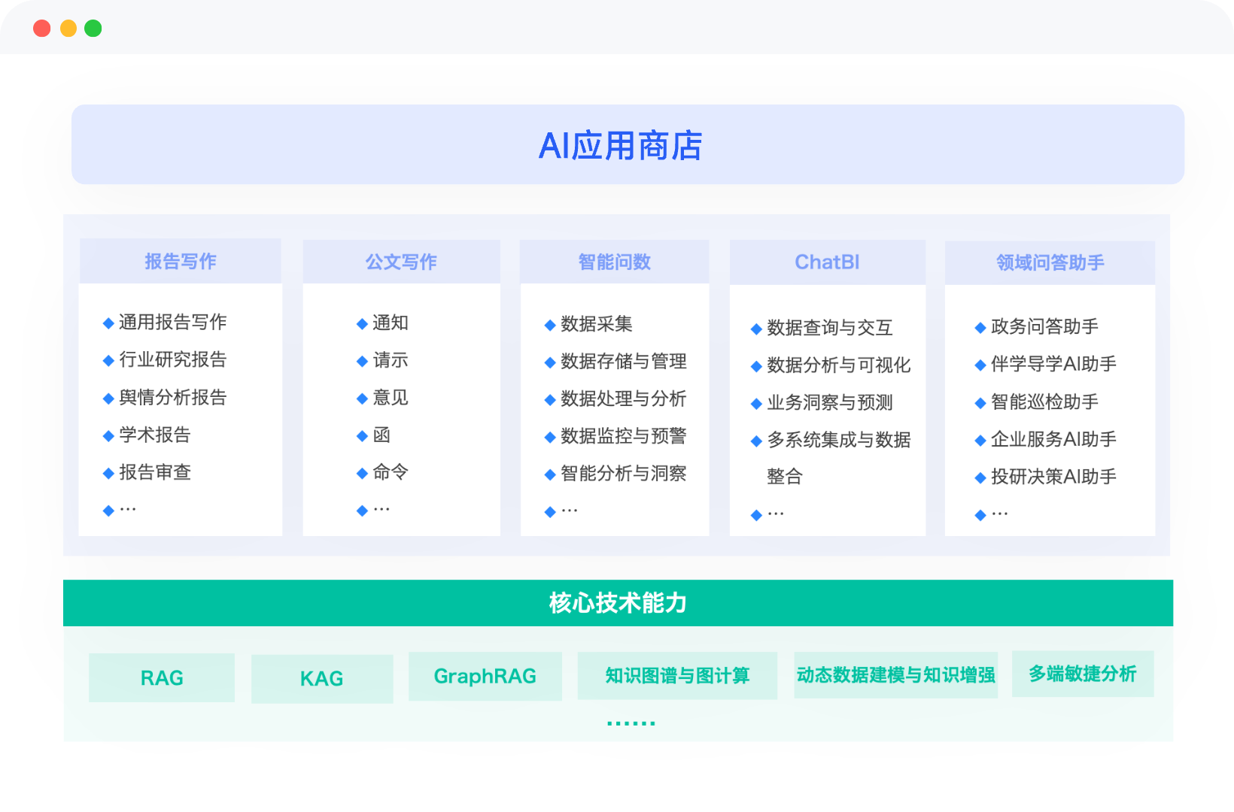This screenshot has height=812, width=1234.
Task: Click the diamond bullet beside 数据查询与交互
Action: [x=756, y=329]
